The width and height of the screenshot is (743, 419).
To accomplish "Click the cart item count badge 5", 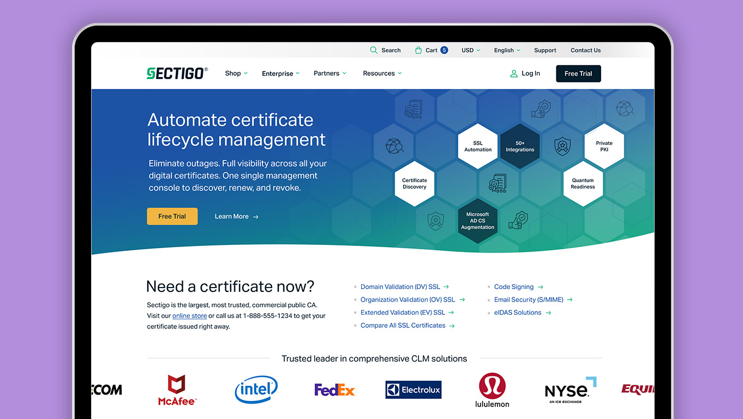I will (444, 50).
